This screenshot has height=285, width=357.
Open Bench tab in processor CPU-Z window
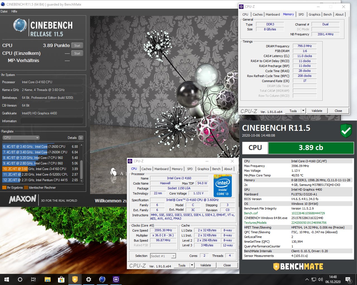click(x=216, y=169)
